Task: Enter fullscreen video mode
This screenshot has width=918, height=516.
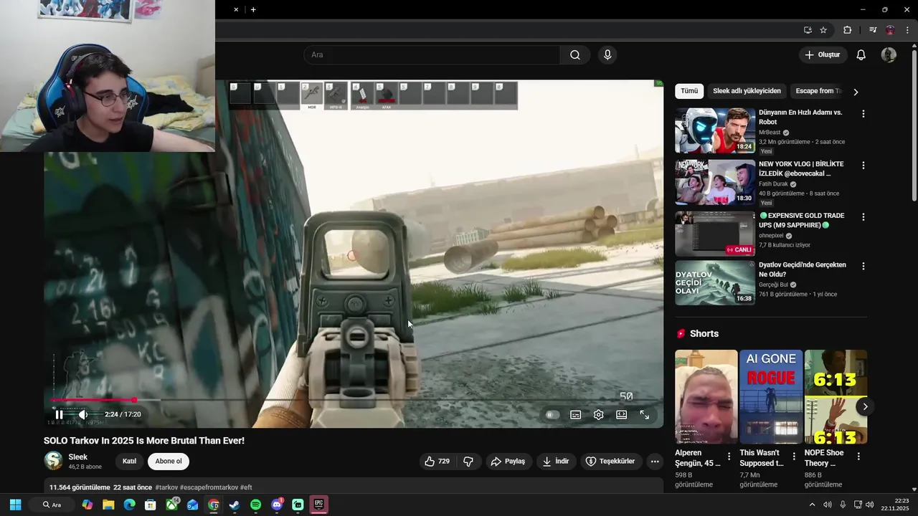Action: tap(644, 414)
